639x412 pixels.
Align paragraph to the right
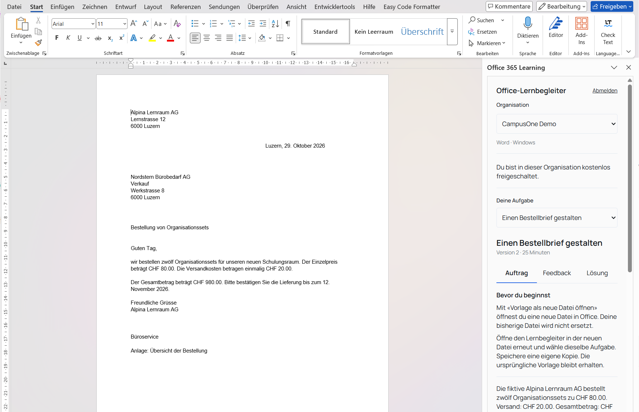click(218, 38)
